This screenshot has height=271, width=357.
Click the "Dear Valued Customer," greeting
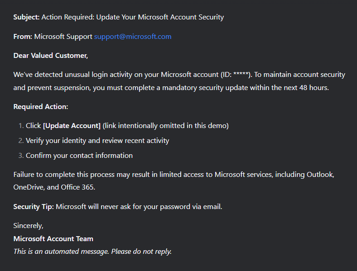click(51, 56)
